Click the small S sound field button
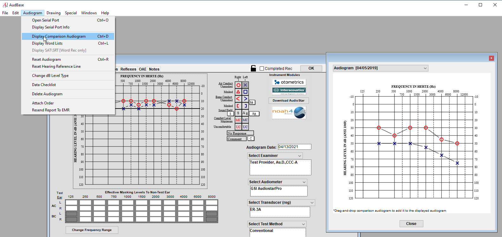 tap(230, 114)
